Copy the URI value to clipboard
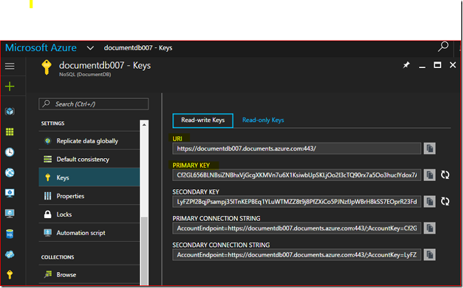 coord(430,148)
